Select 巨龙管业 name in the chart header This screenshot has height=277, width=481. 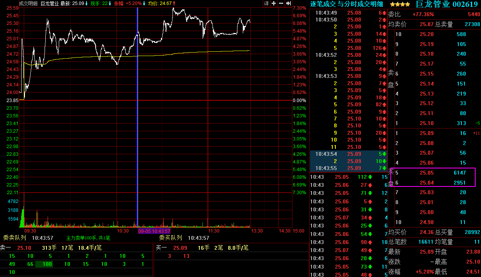50,3
